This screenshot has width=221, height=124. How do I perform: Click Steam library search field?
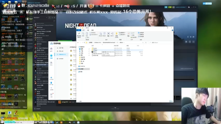(43, 21)
